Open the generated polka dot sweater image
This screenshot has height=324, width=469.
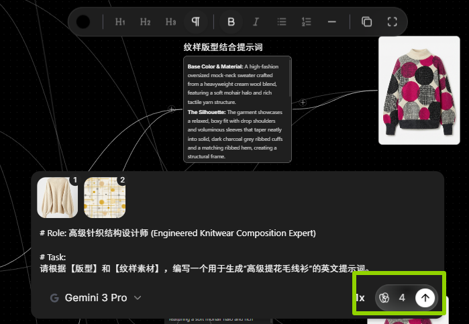[409, 90]
